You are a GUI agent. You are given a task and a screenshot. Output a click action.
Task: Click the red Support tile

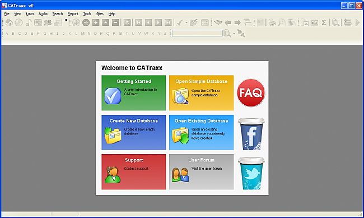click(134, 171)
